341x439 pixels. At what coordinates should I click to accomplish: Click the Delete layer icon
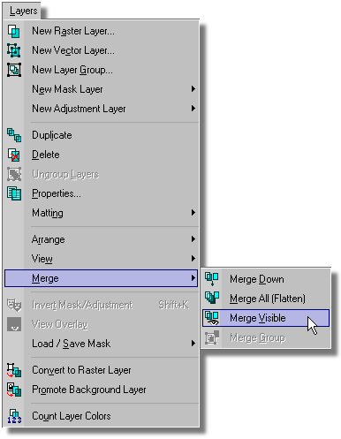click(x=14, y=155)
